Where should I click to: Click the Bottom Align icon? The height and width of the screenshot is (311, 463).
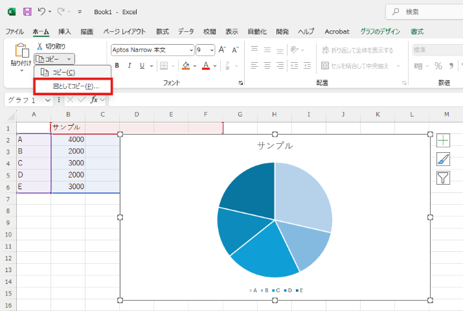point(280,50)
